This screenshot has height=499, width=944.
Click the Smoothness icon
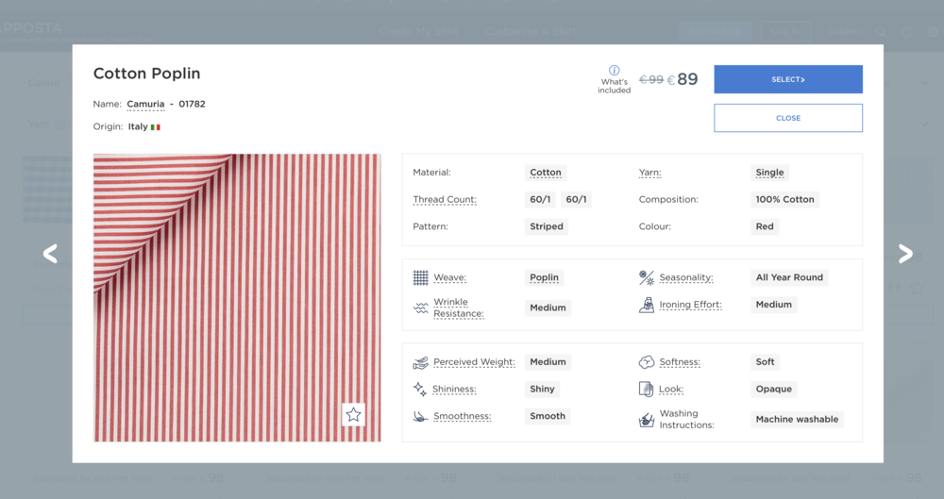point(421,416)
